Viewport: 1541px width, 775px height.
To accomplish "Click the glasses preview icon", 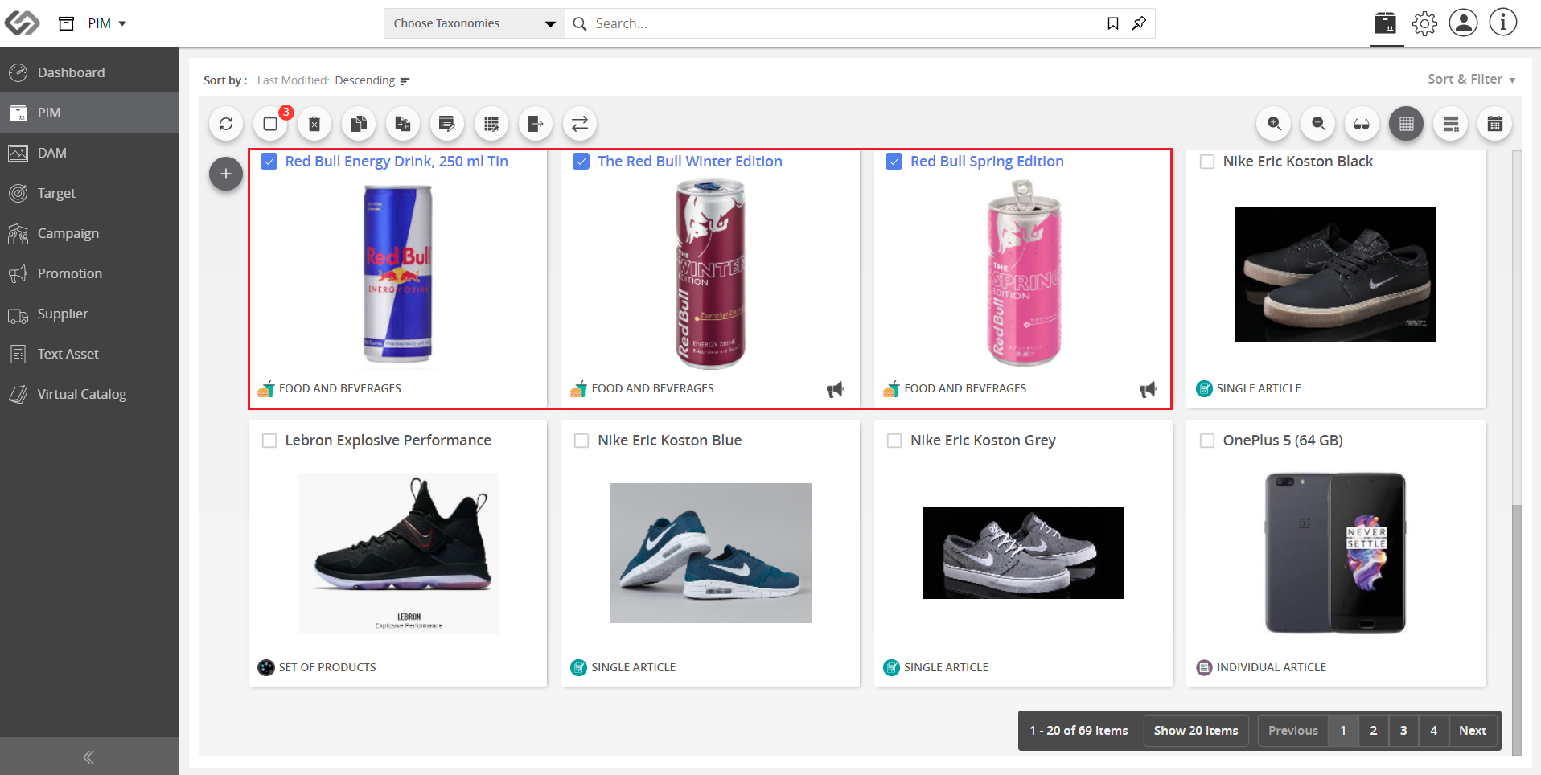I will (x=1362, y=124).
